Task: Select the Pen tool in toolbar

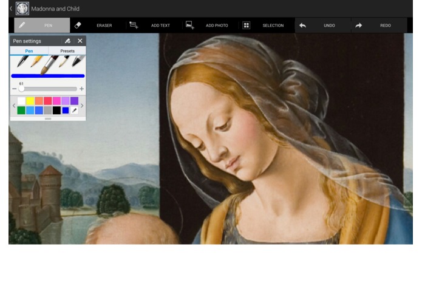Action: pyautogui.click(x=42, y=26)
